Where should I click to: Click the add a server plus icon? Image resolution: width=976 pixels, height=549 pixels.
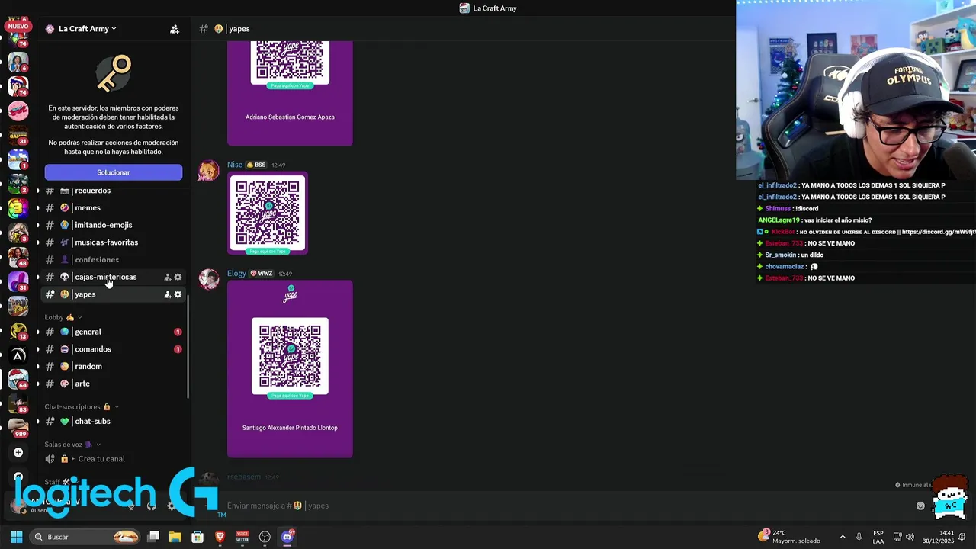pyautogui.click(x=18, y=452)
